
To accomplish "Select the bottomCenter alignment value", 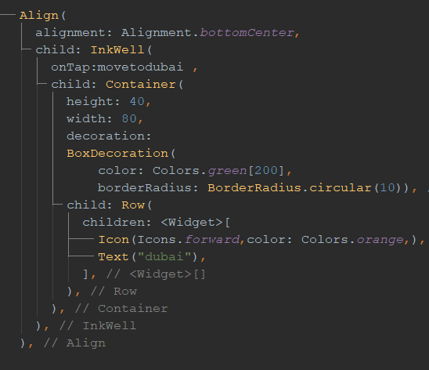I will click(x=247, y=33).
